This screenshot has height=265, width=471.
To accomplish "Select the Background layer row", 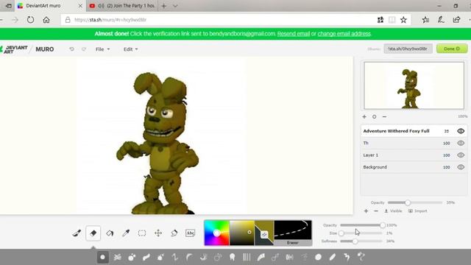I will (x=414, y=167).
